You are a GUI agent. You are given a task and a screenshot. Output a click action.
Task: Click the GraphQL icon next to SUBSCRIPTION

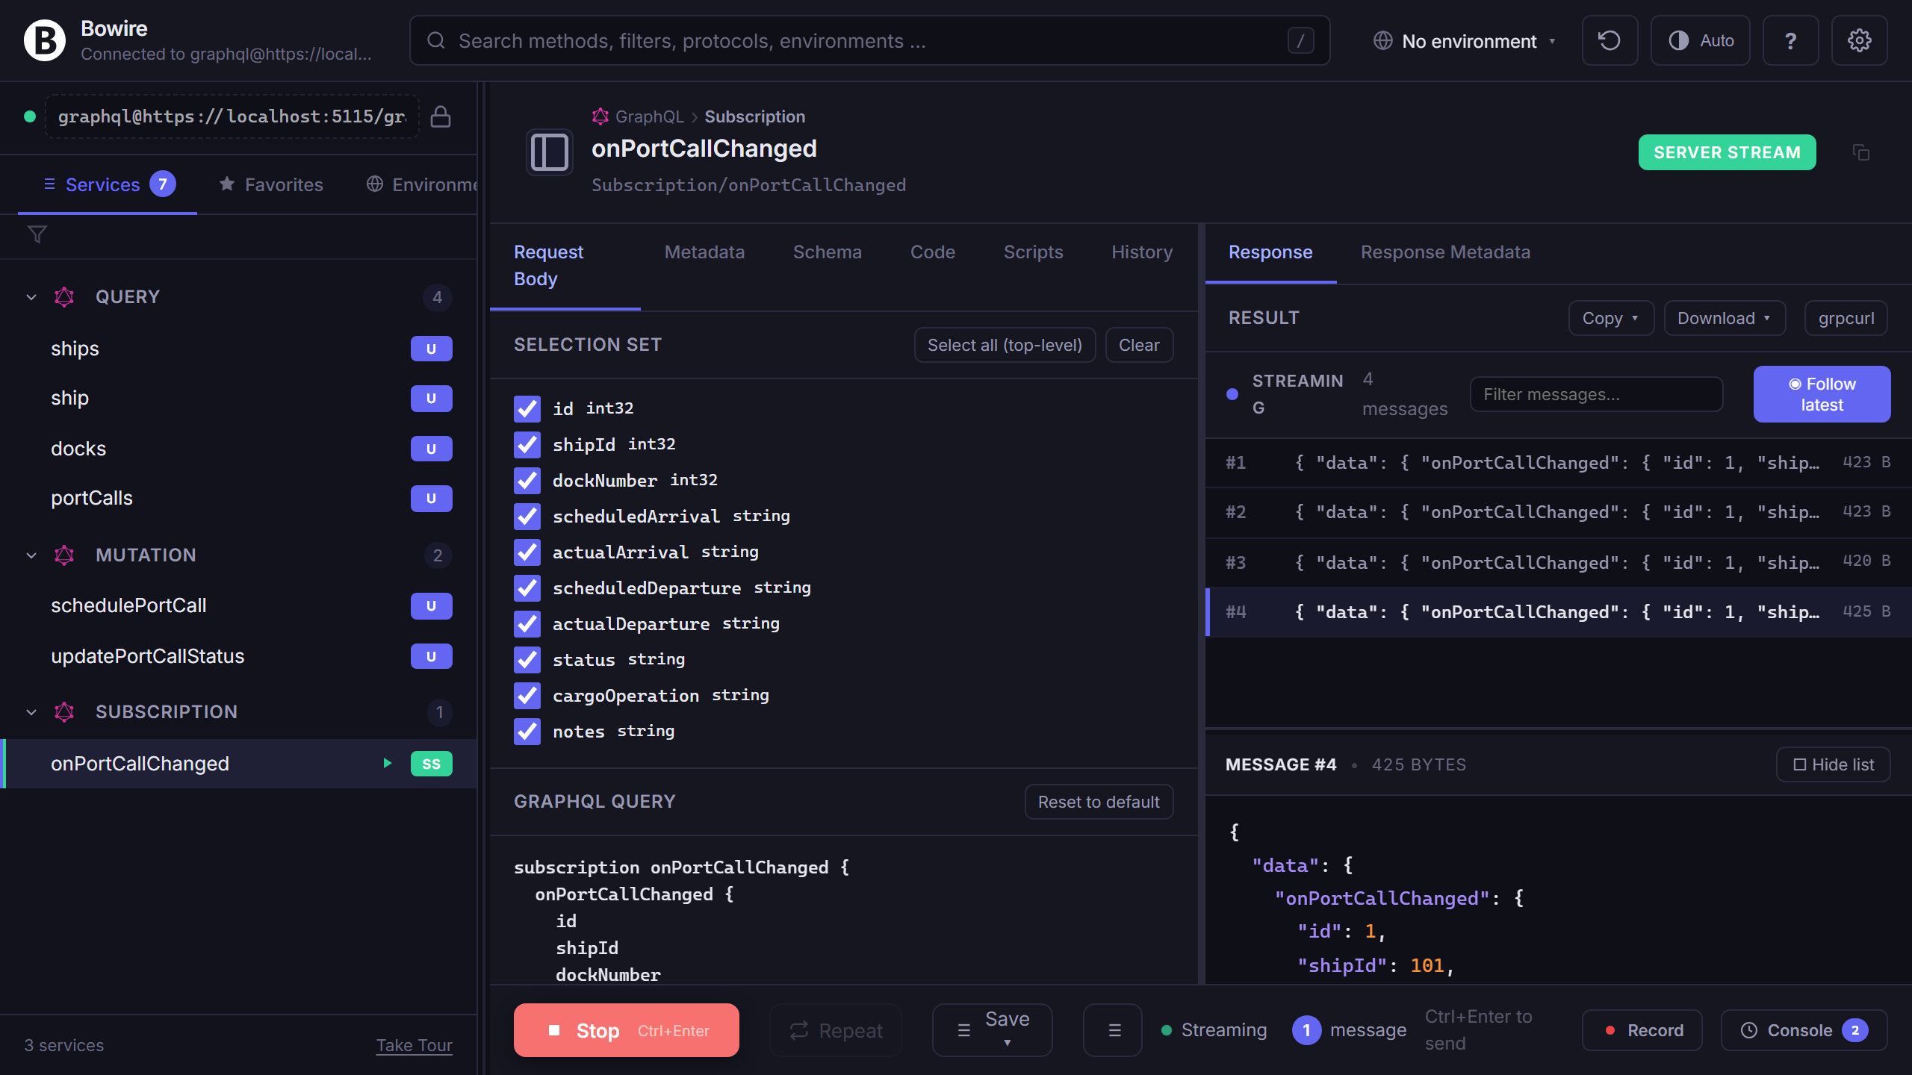[x=64, y=712]
